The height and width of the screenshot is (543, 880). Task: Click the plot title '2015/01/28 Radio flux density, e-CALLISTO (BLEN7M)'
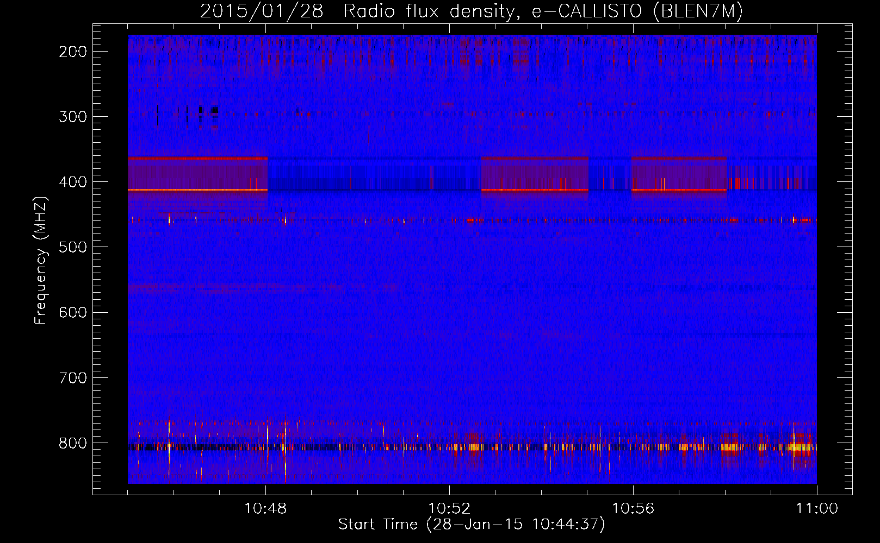472,12
